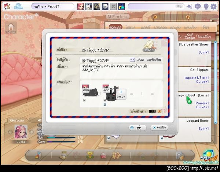Screen dimensions: 220x172
Task: Switch to the แต่งห้อง tab
Action: [190, 27]
